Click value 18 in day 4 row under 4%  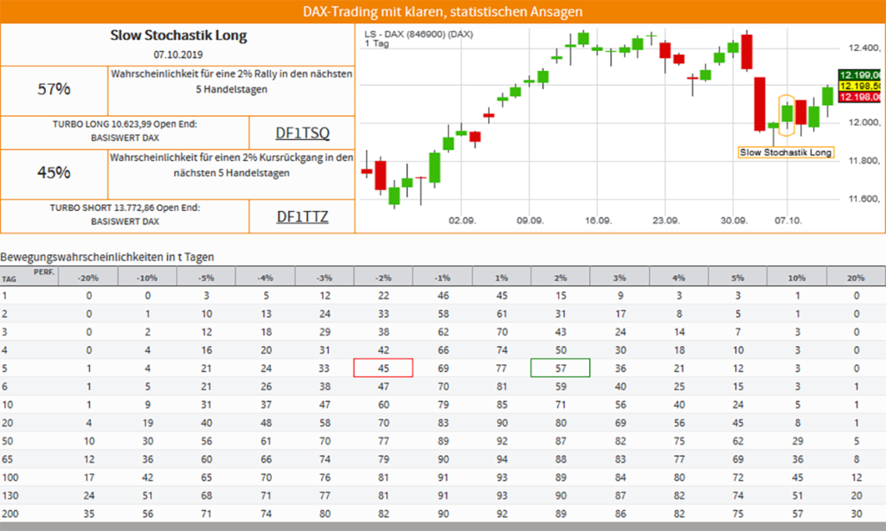[x=679, y=349]
